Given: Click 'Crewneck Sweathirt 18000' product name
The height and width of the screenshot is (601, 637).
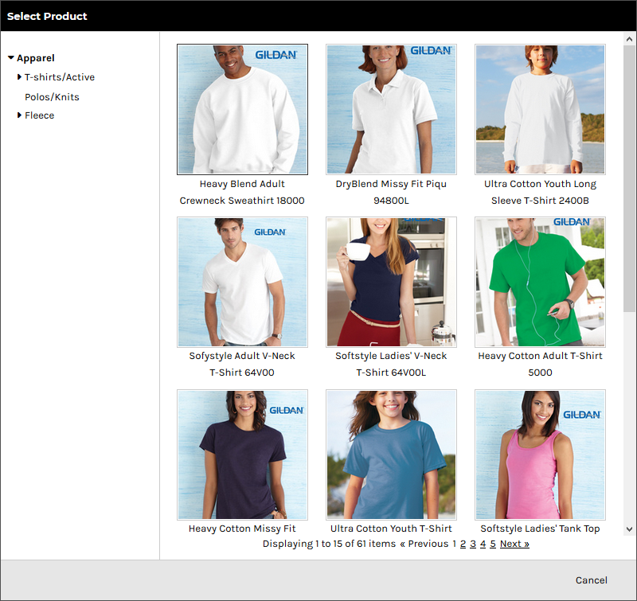Looking at the screenshot, I should 242,200.
